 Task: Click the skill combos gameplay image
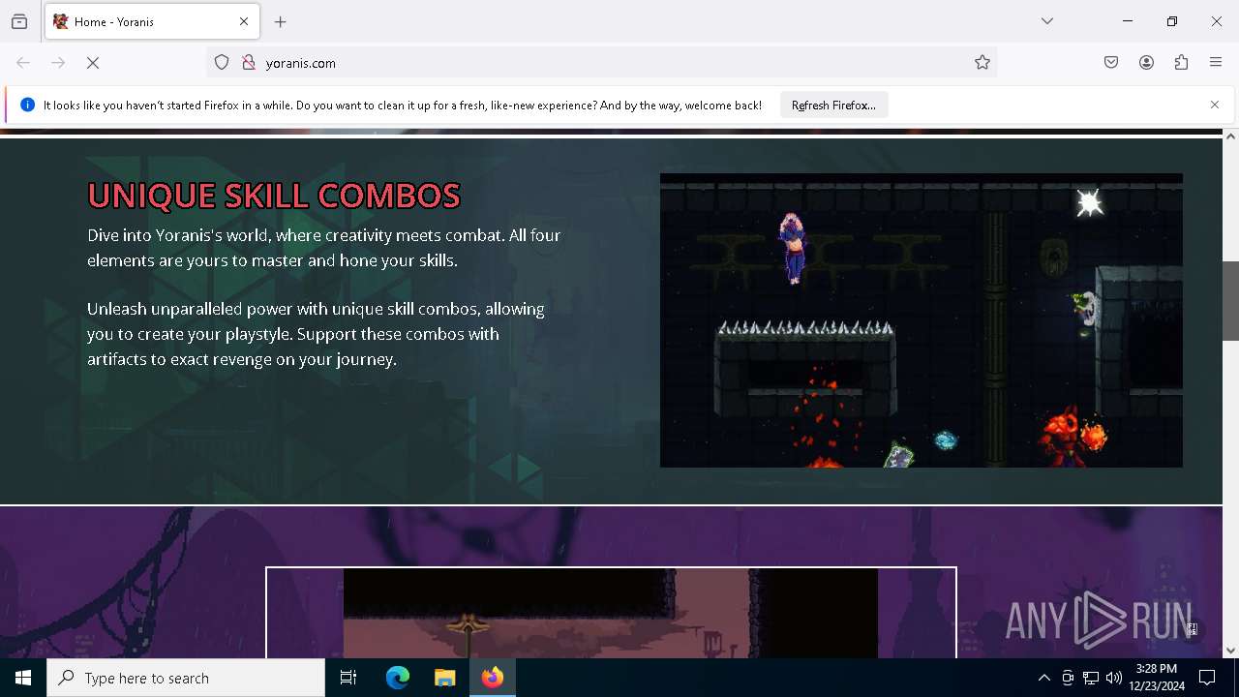921,320
